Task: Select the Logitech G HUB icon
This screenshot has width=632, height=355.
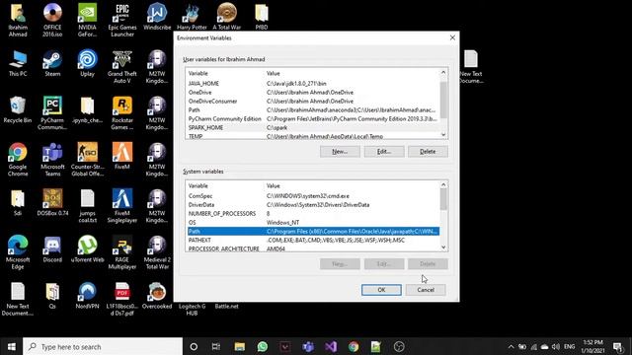Action: pos(192,310)
